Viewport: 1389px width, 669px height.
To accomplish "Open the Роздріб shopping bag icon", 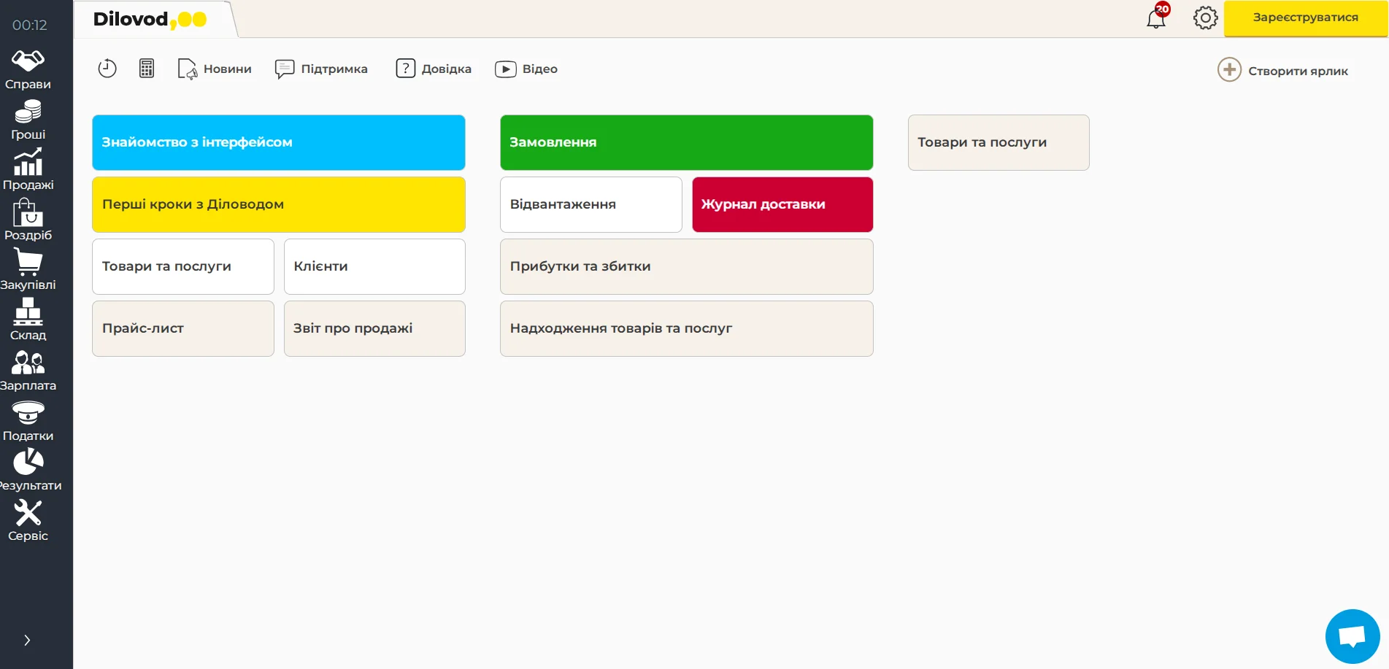I will pyautogui.click(x=28, y=212).
